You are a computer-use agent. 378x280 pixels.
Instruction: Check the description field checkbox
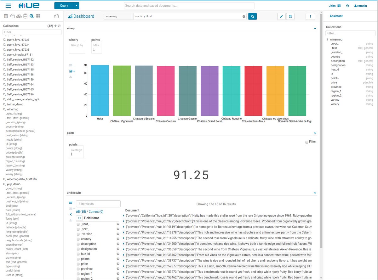point(78,244)
